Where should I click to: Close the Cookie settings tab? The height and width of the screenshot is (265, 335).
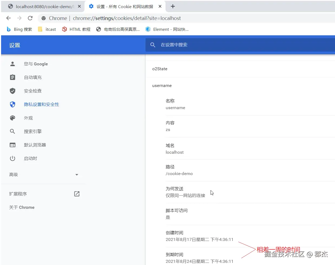click(x=160, y=6)
